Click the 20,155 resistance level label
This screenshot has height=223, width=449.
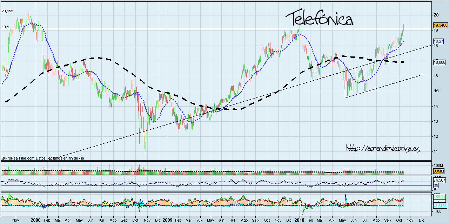7,11
